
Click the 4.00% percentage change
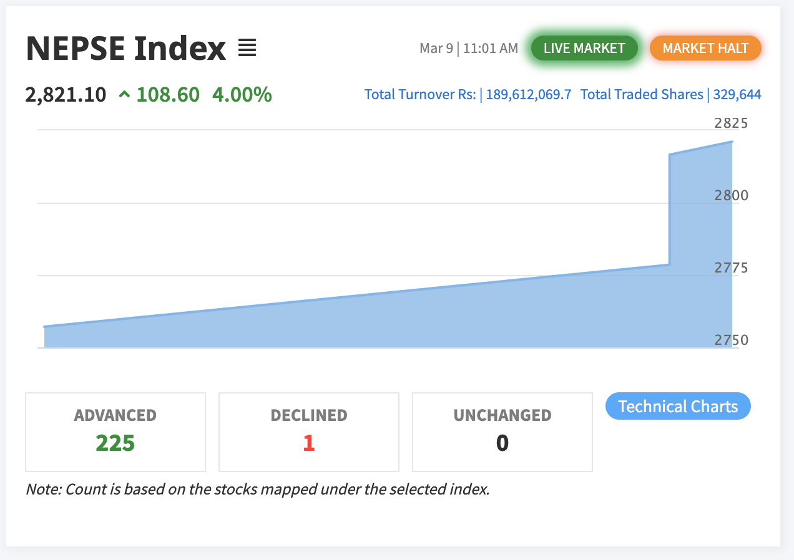[242, 95]
